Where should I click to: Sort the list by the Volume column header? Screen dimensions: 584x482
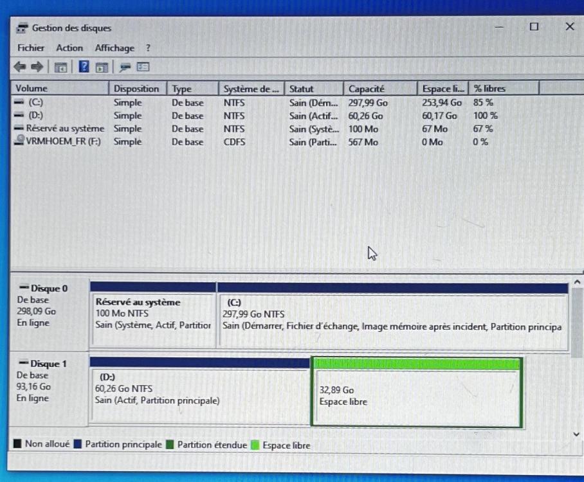(32, 89)
